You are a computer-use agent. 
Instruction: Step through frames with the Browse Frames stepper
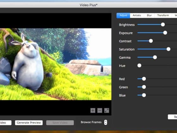click(x=106, y=122)
